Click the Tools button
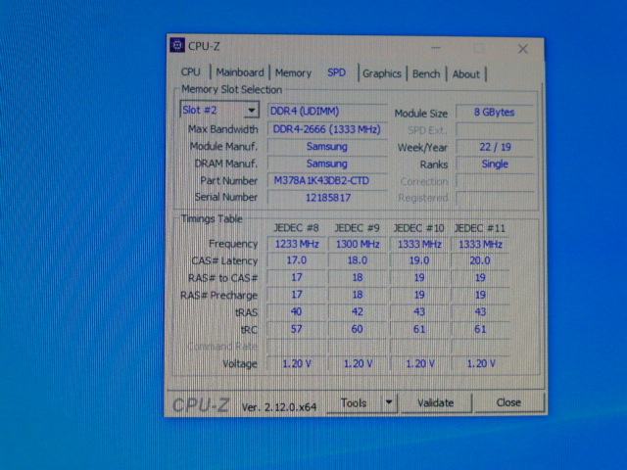 point(354,402)
